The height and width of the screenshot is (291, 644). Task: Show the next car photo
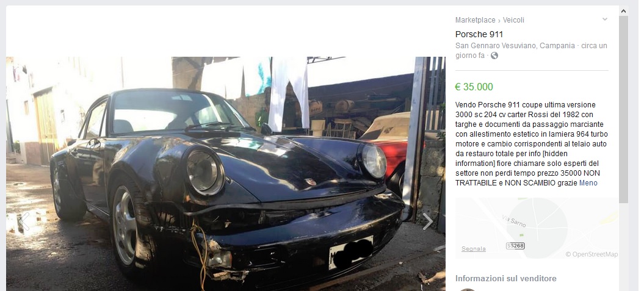click(427, 221)
